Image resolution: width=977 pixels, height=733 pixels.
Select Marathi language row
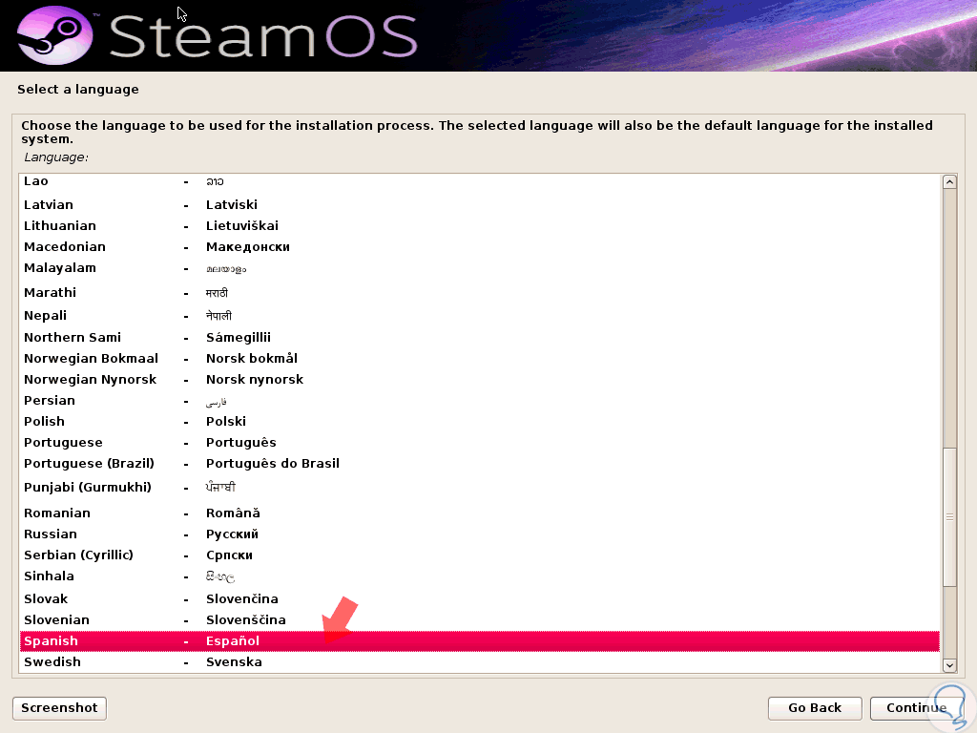tap(479, 292)
